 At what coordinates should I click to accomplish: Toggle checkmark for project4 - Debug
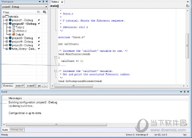click(x=39, y=42)
